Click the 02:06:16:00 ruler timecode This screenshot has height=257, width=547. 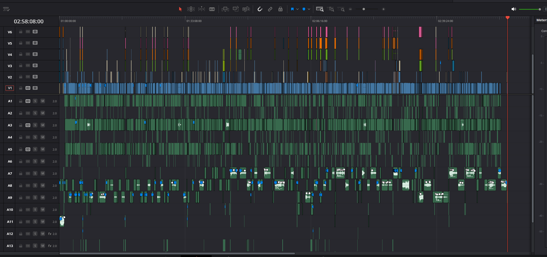[320, 21]
